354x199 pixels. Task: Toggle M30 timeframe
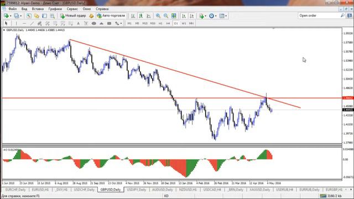(x=153, y=23)
